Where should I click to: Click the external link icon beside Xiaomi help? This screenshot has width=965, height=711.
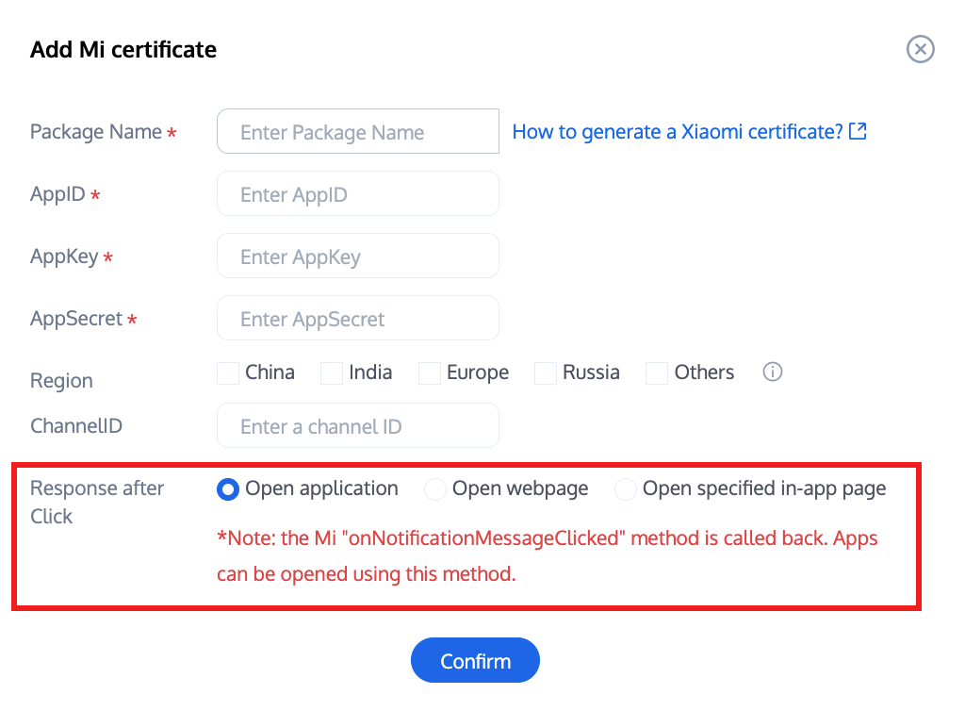tap(858, 132)
